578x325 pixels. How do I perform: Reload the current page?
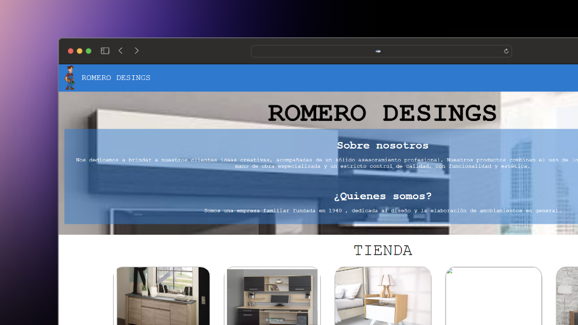tap(506, 51)
